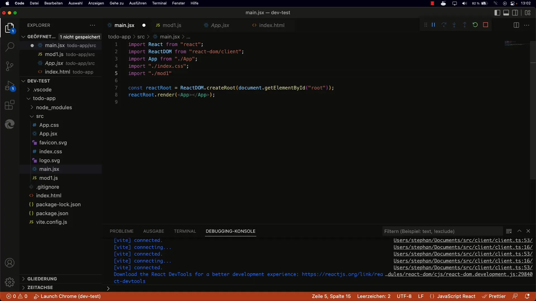Open the PROBLEME panel tab
Image resolution: width=536 pixels, height=301 pixels.
[121, 231]
